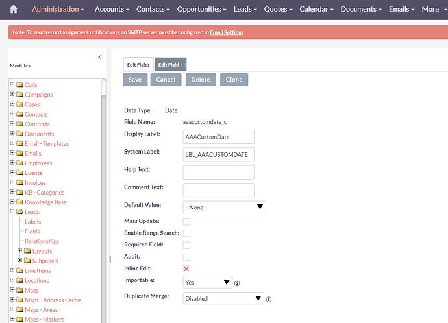
Task: Toggle the Inline Edit checkbox
Action: (186, 269)
